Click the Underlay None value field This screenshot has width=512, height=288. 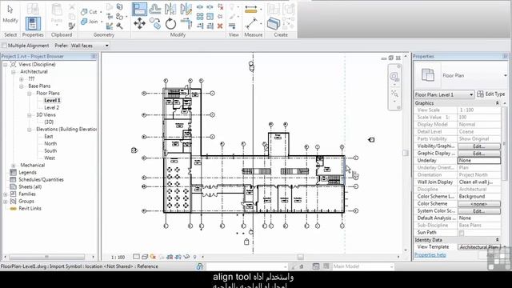478,161
